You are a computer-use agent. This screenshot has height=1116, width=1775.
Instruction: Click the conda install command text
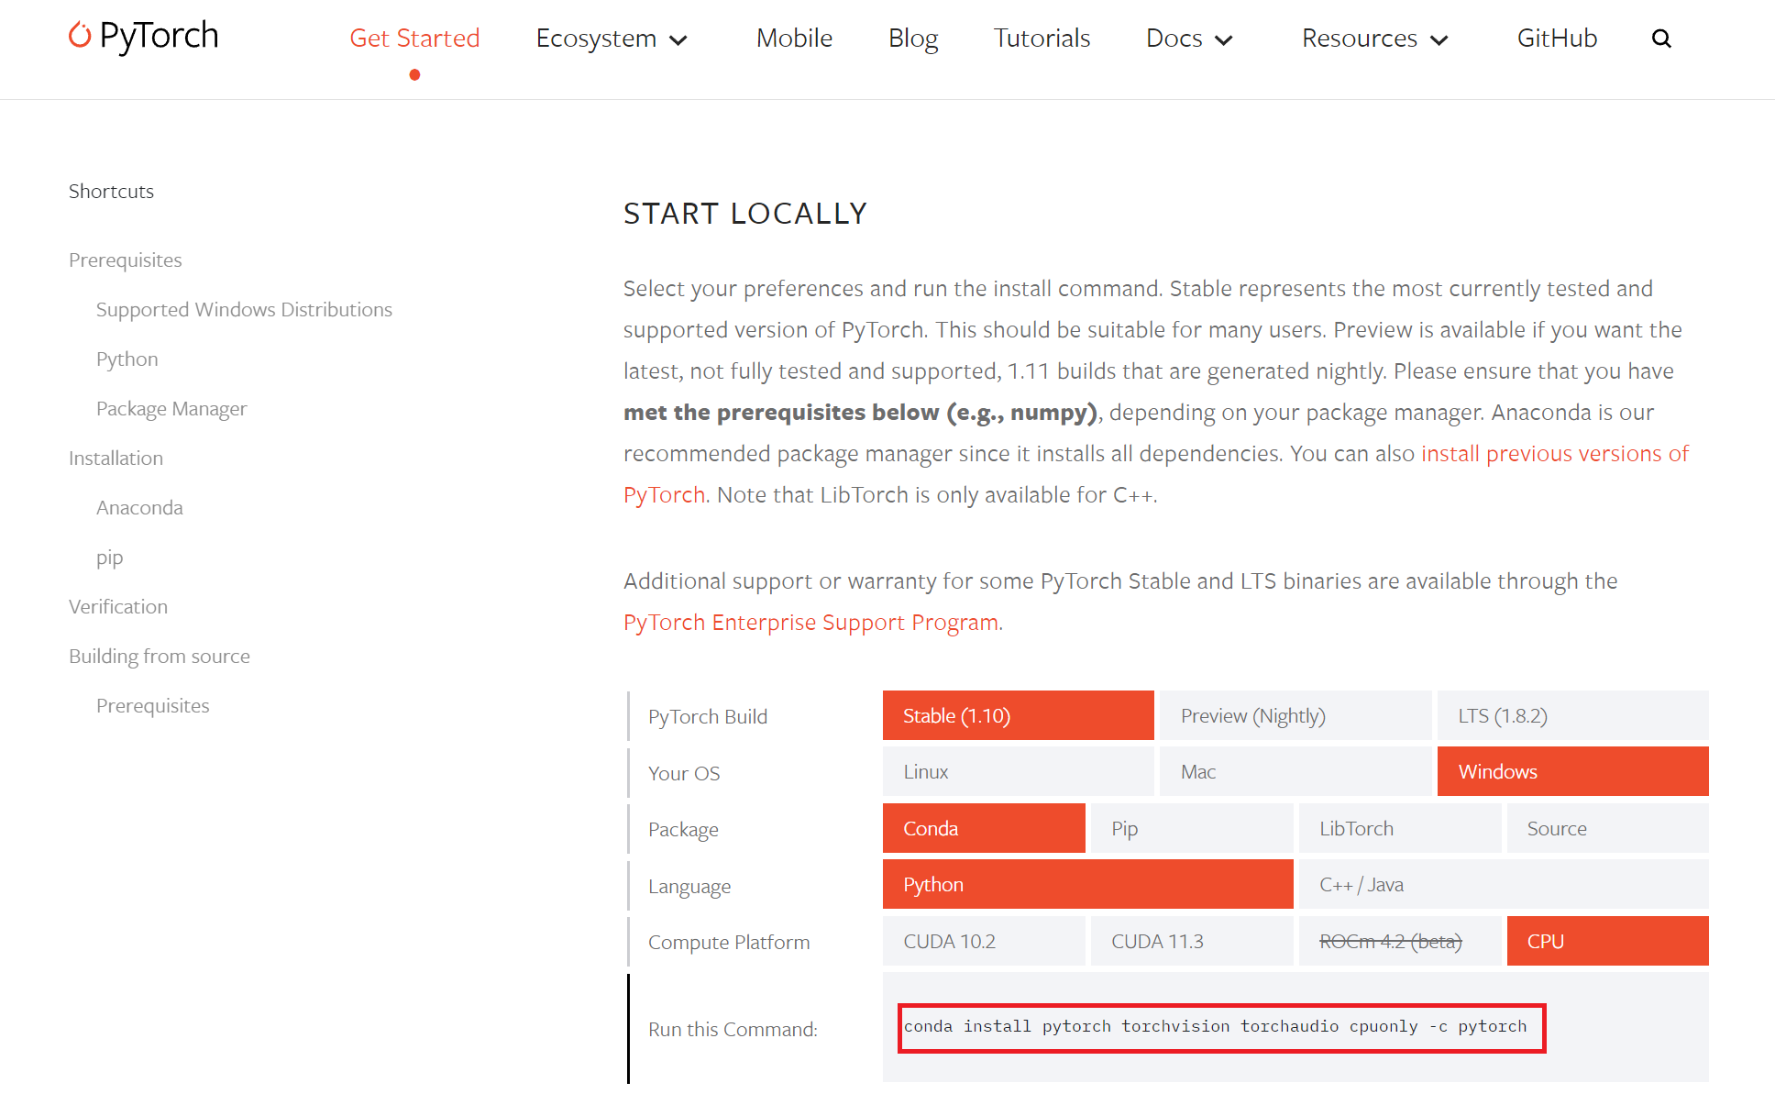tap(1215, 1027)
